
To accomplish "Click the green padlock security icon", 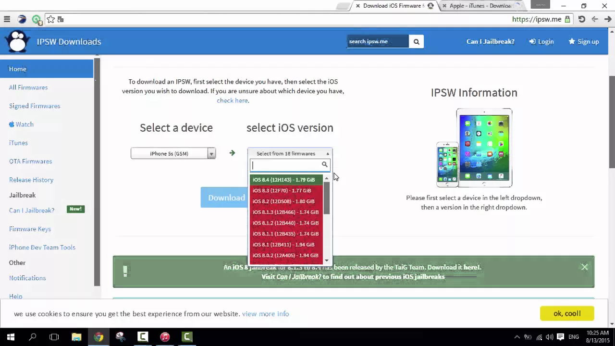I will pyautogui.click(x=567, y=19).
